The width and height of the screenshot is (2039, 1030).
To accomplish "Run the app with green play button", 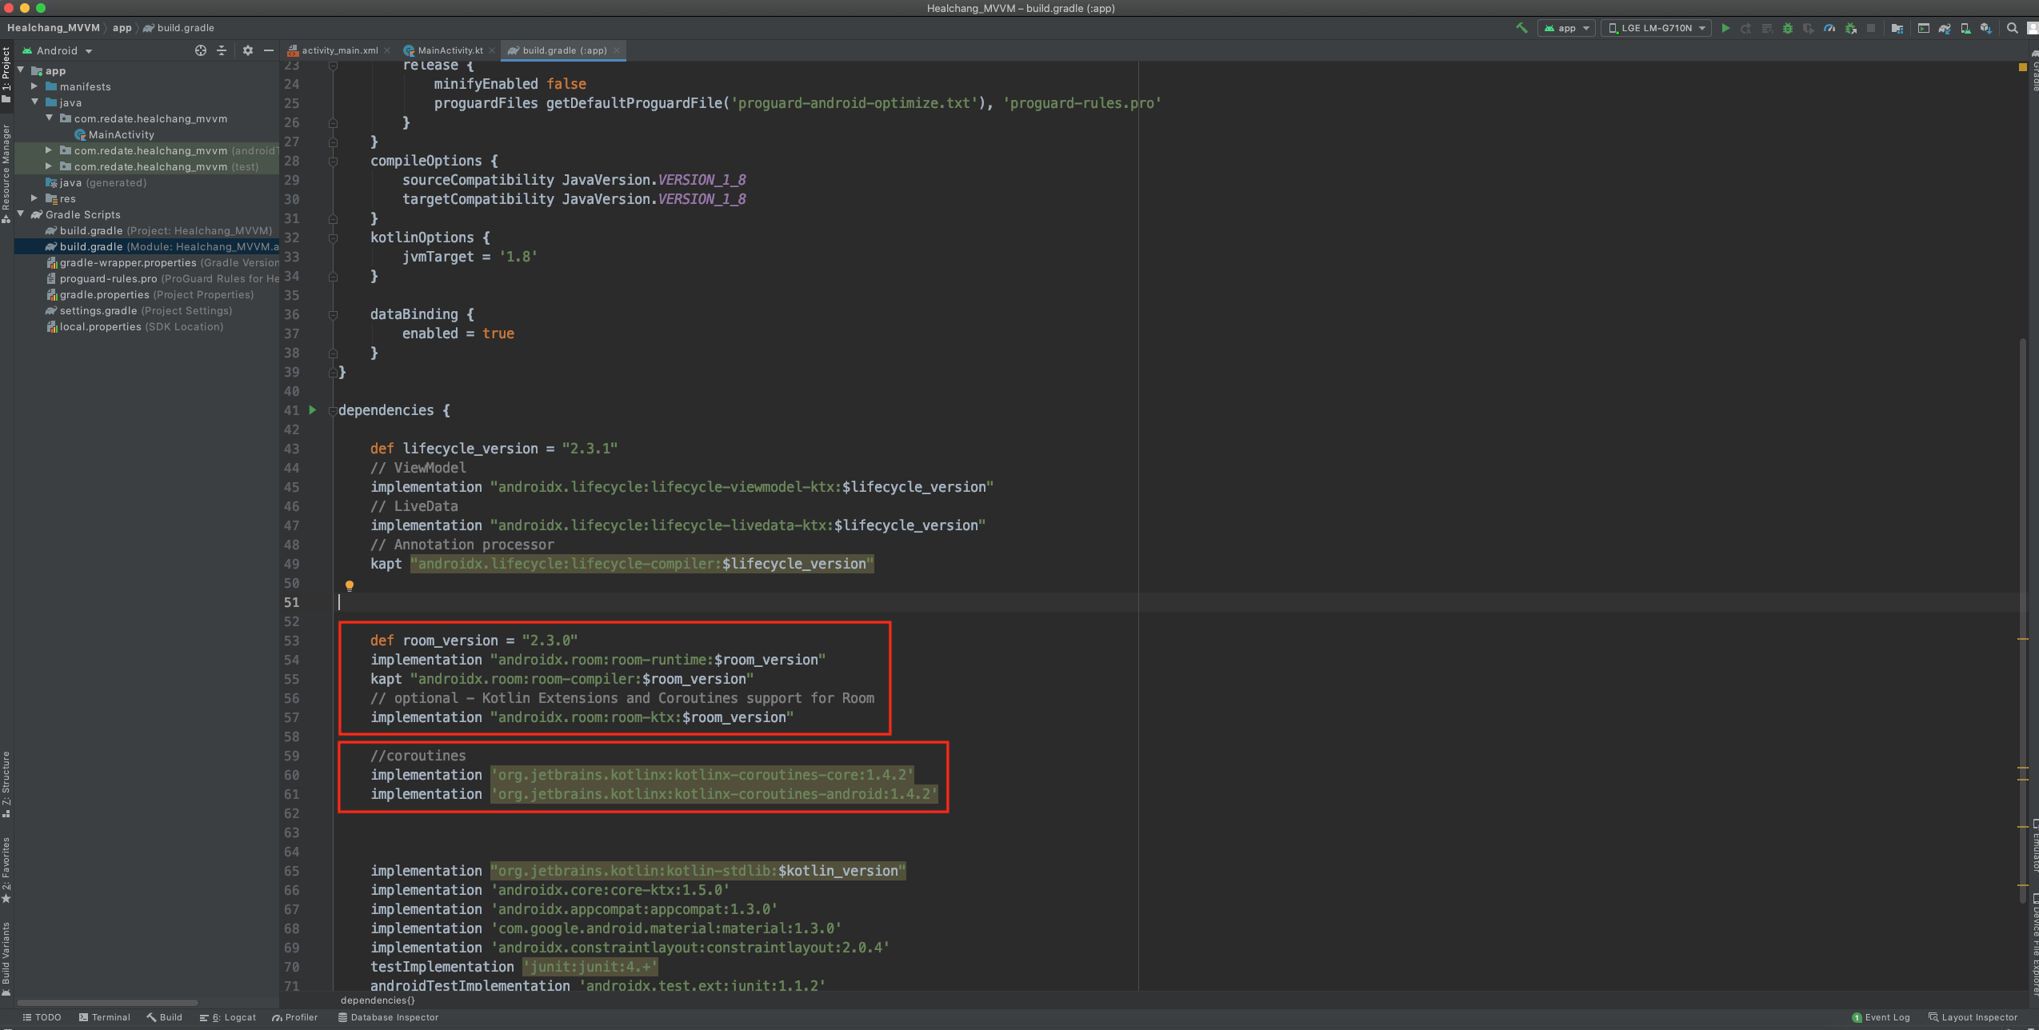I will coord(1725,28).
